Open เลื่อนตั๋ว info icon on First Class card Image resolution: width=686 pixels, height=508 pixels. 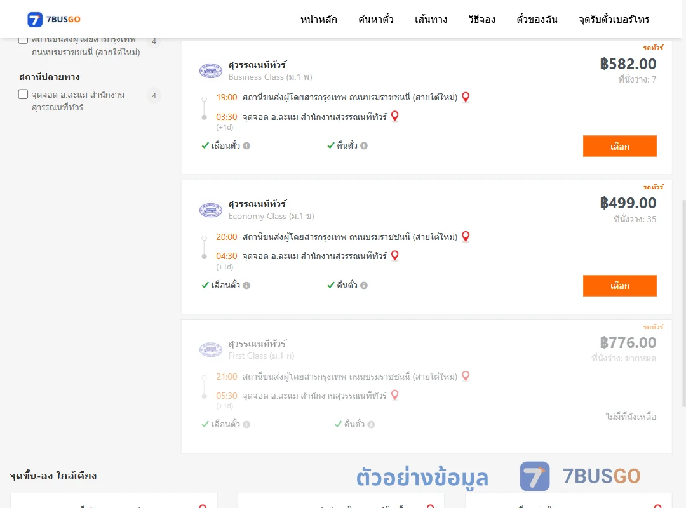[x=246, y=424]
